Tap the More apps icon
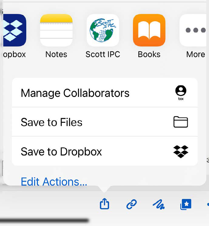This screenshot has width=209, height=226. pos(193,30)
